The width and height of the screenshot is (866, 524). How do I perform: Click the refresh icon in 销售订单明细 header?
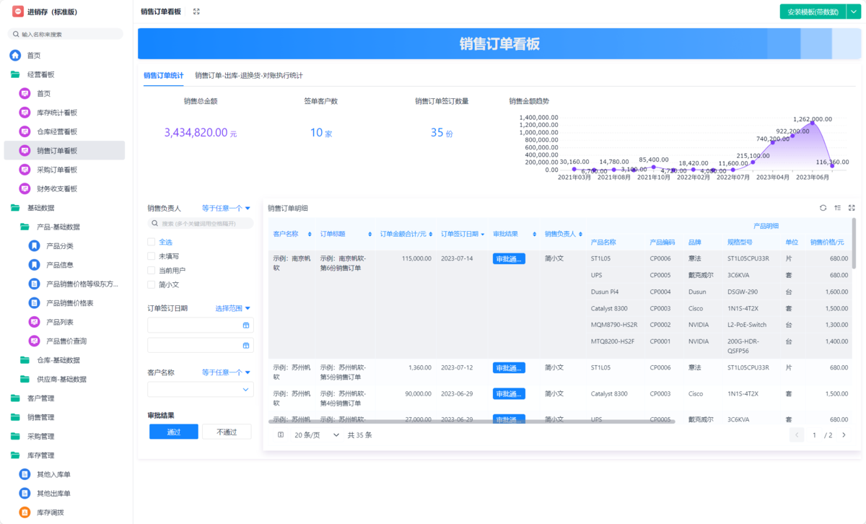(823, 208)
